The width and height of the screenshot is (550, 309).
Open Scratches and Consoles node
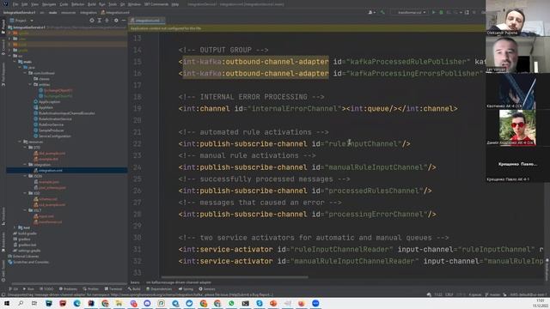31,262
